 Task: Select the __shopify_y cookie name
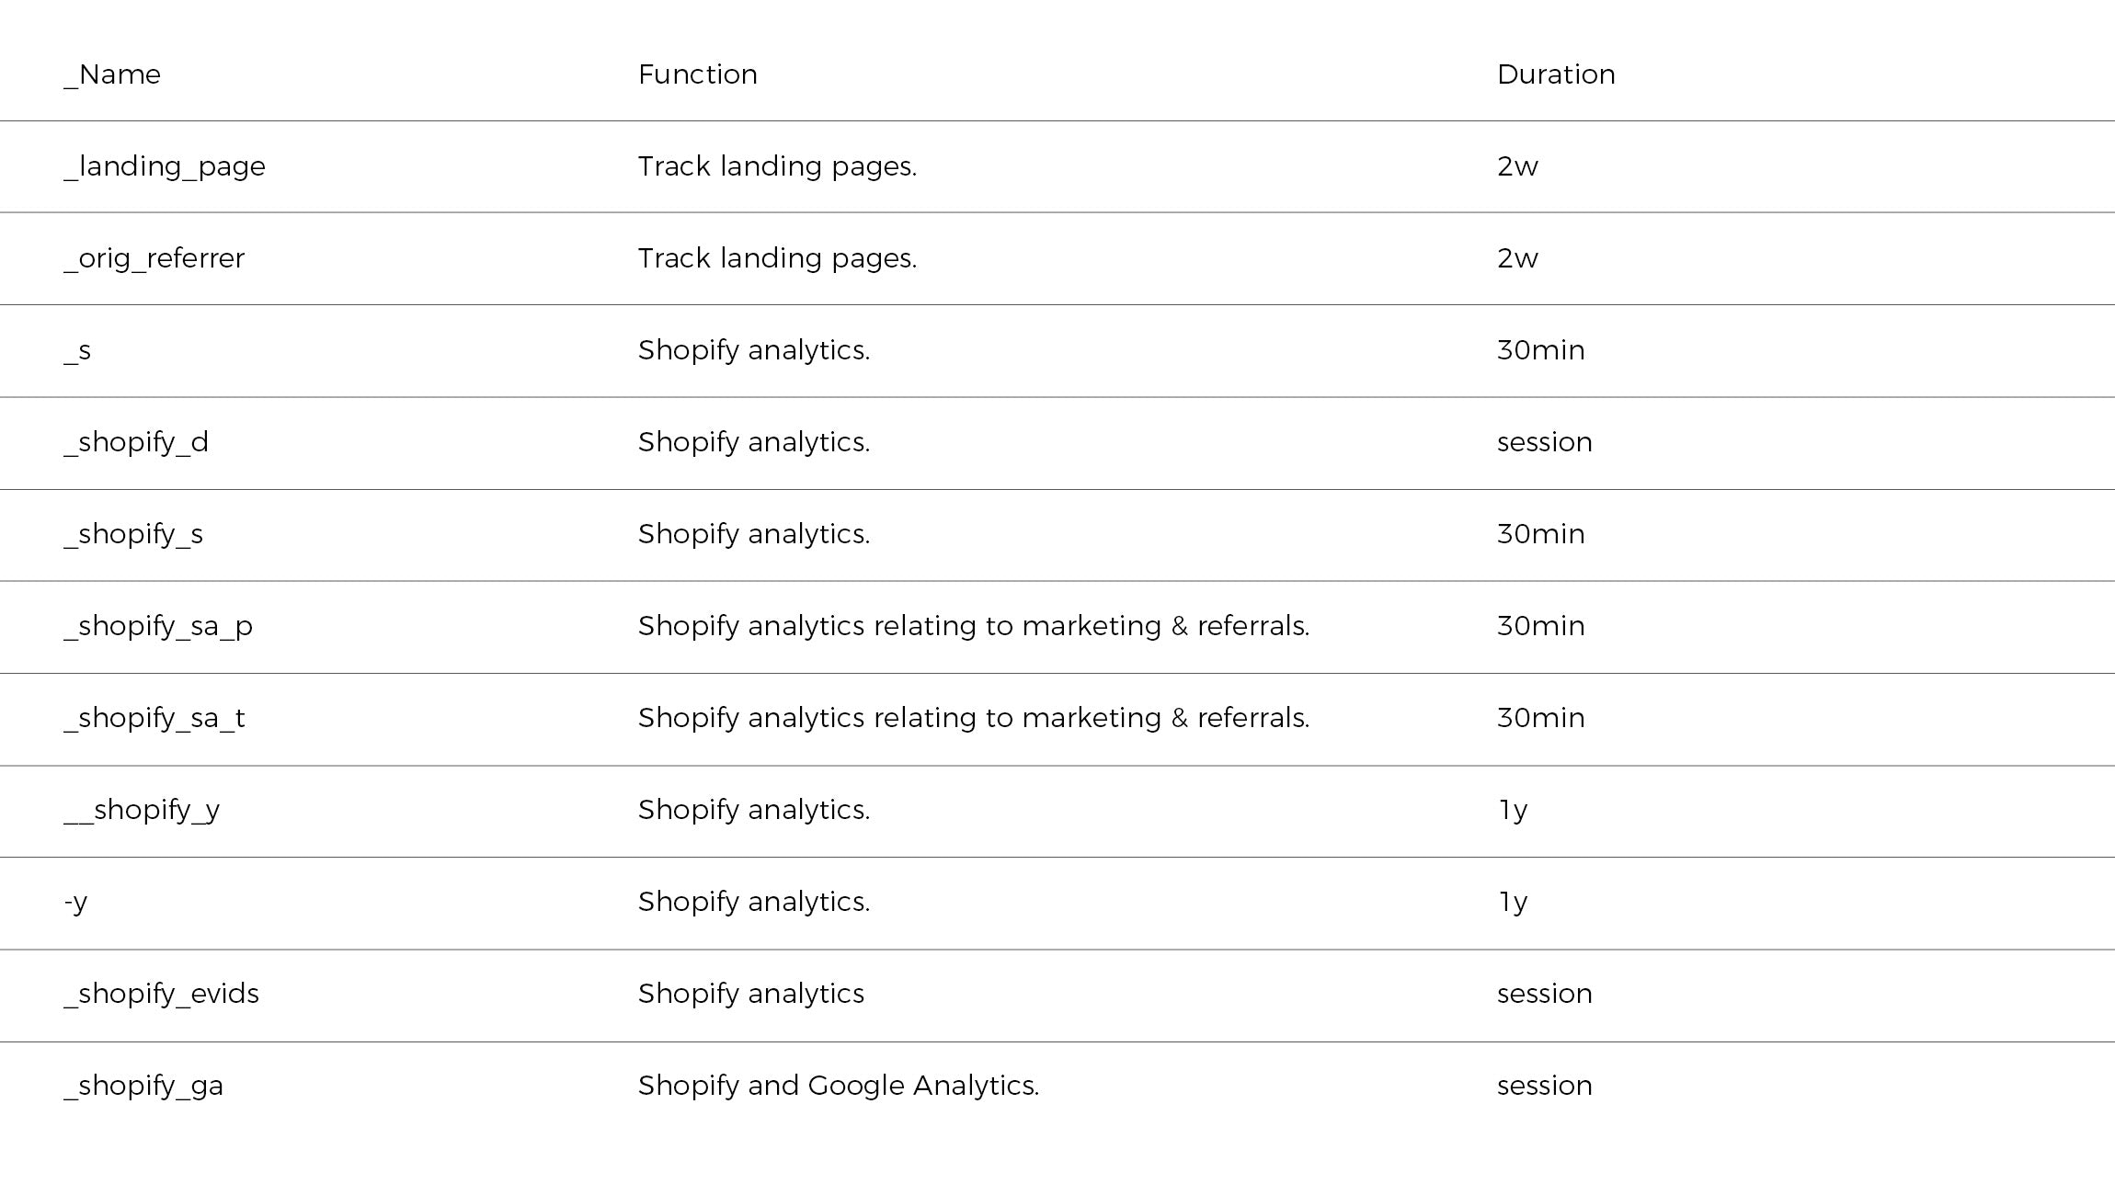coord(142,810)
